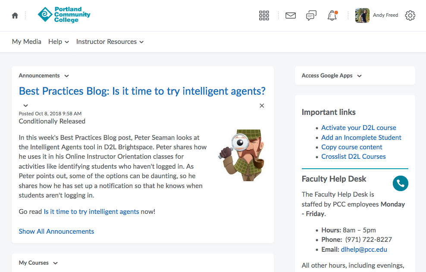The image size is (426, 272).
Task: Open the course selector grid icon
Action: 264,15
